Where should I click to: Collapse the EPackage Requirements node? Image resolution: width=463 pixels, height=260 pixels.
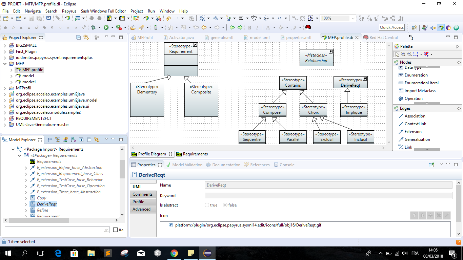click(20, 155)
